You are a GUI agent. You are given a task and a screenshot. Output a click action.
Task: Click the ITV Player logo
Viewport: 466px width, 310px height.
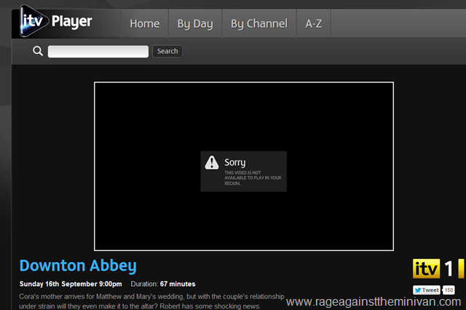click(56, 21)
